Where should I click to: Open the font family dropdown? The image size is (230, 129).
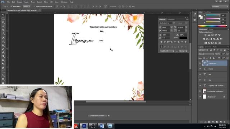174,23
